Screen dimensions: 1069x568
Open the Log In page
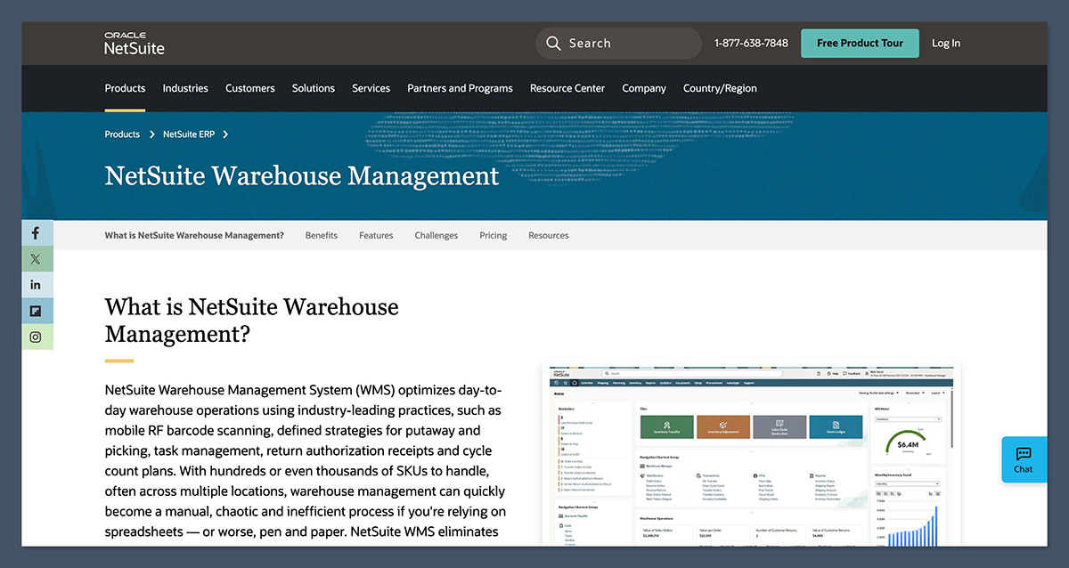tap(946, 43)
